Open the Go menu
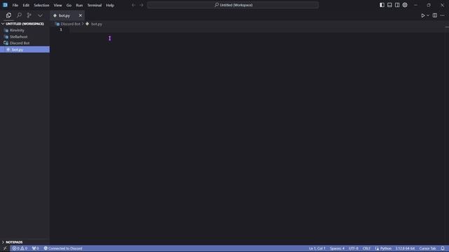Image resolution: width=449 pixels, height=252 pixels. 69,5
